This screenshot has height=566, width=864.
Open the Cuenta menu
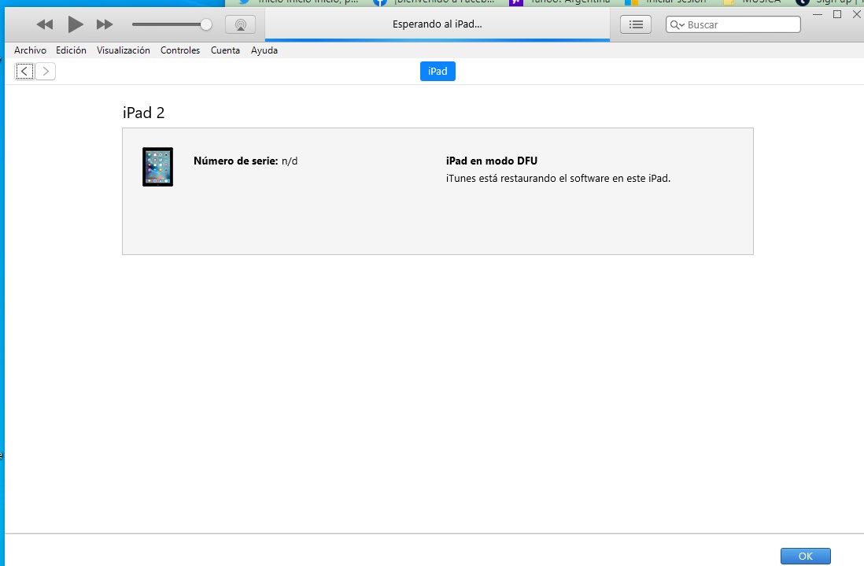pyautogui.click(x=225, y=50)
